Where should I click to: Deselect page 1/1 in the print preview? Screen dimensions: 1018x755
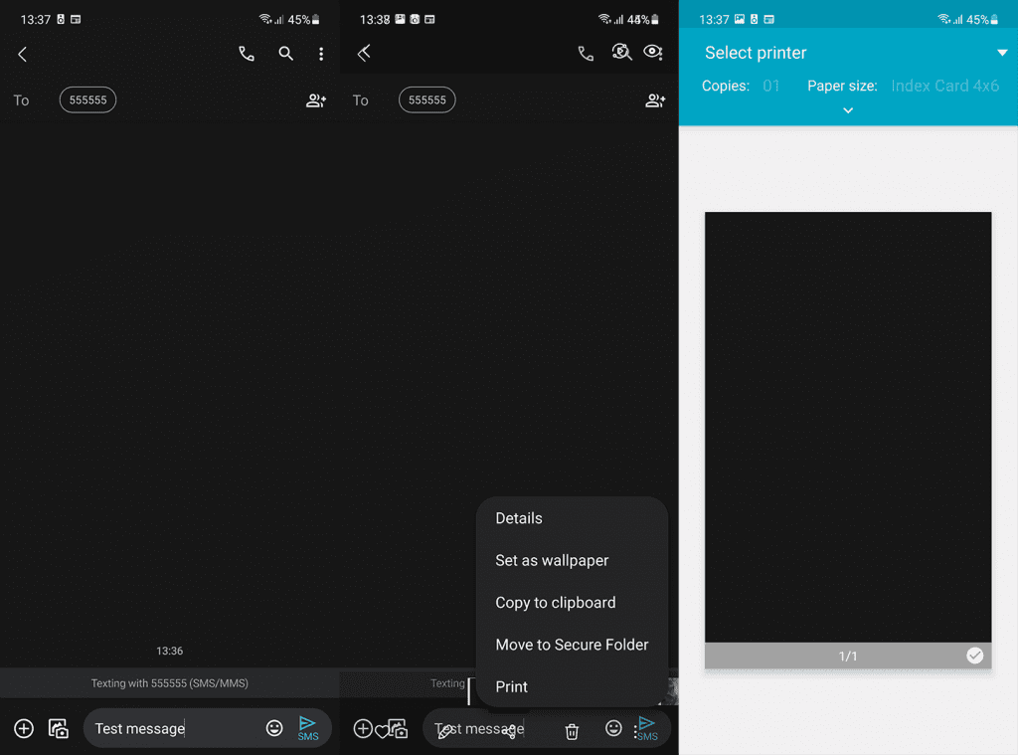[974, 656]
